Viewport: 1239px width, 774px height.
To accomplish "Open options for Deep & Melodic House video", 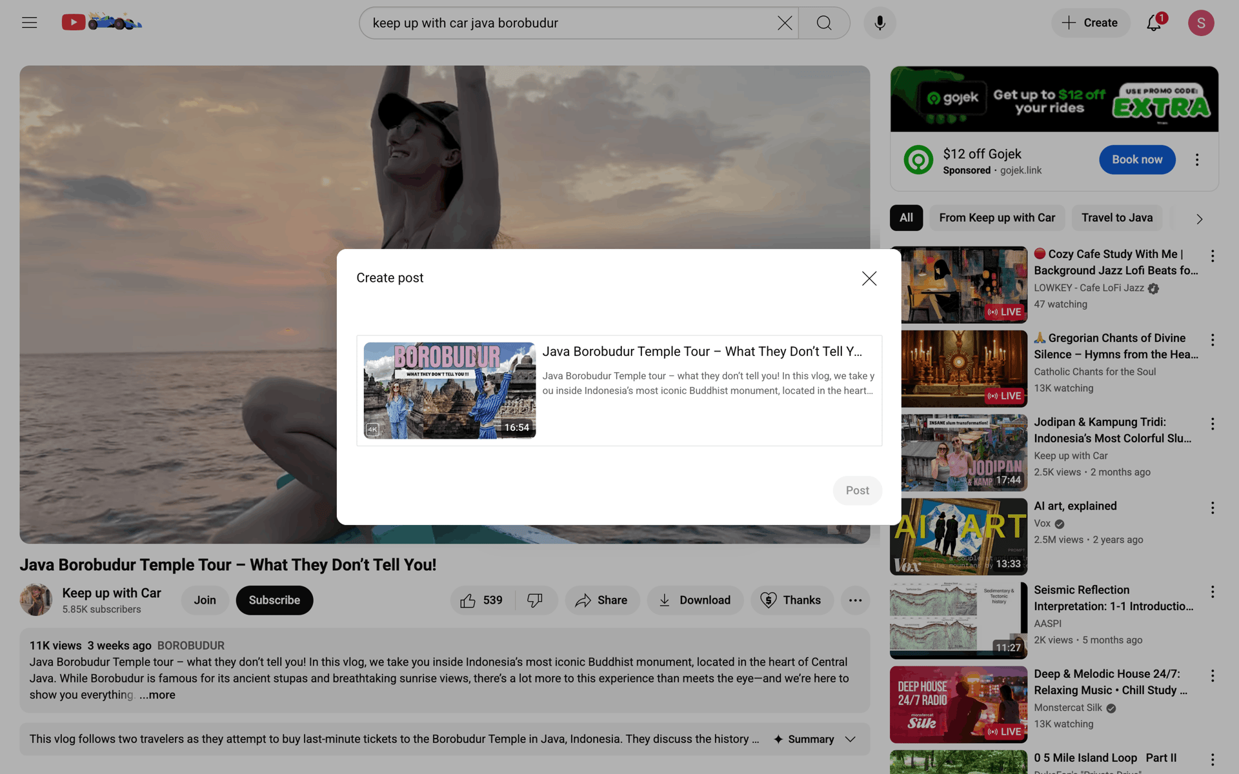I will [x=1213, y=675].
